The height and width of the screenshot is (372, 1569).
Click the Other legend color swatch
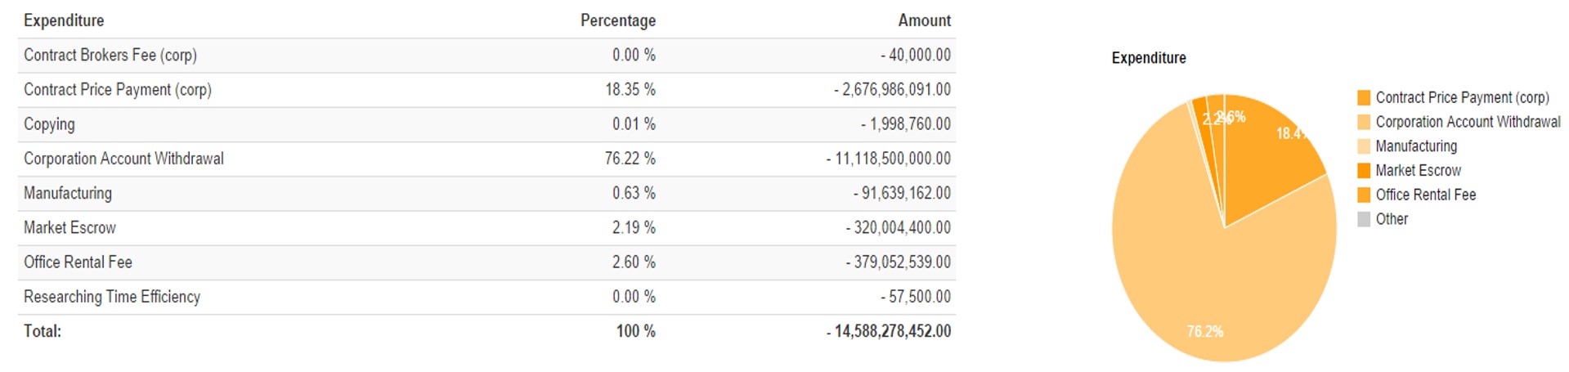coord(1363,219)
